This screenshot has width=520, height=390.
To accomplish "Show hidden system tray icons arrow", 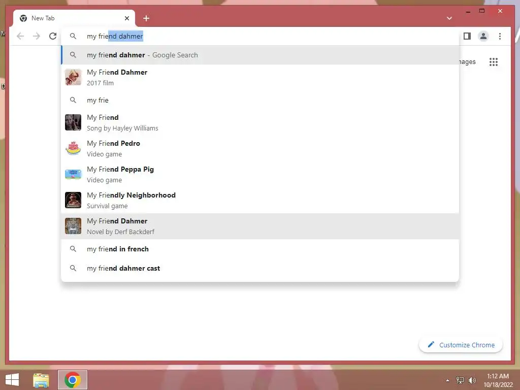I will click(448, 380).
